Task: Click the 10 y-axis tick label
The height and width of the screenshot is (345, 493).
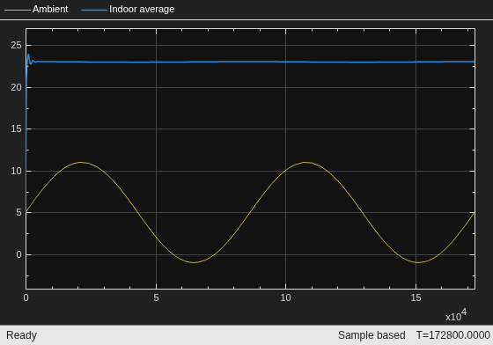Action: tap(16, 171)
